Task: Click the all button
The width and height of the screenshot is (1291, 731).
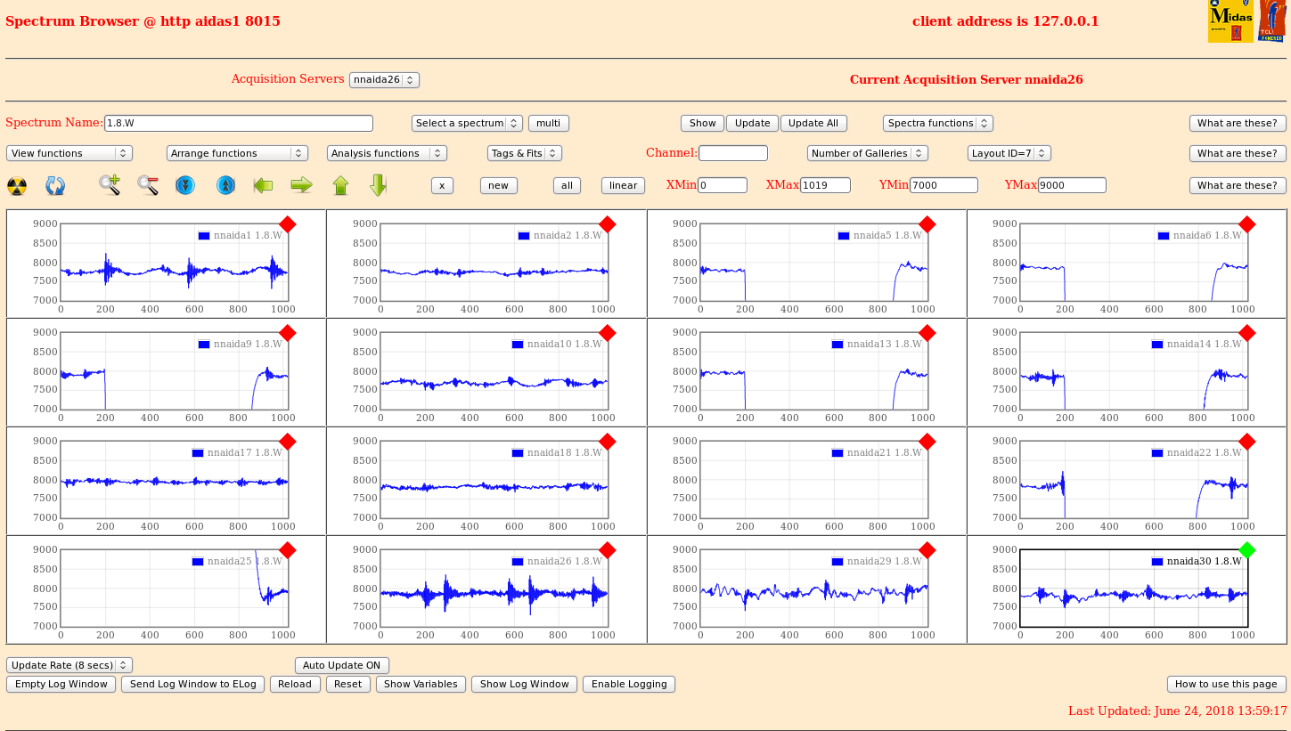Action: [x=567, y=185]
